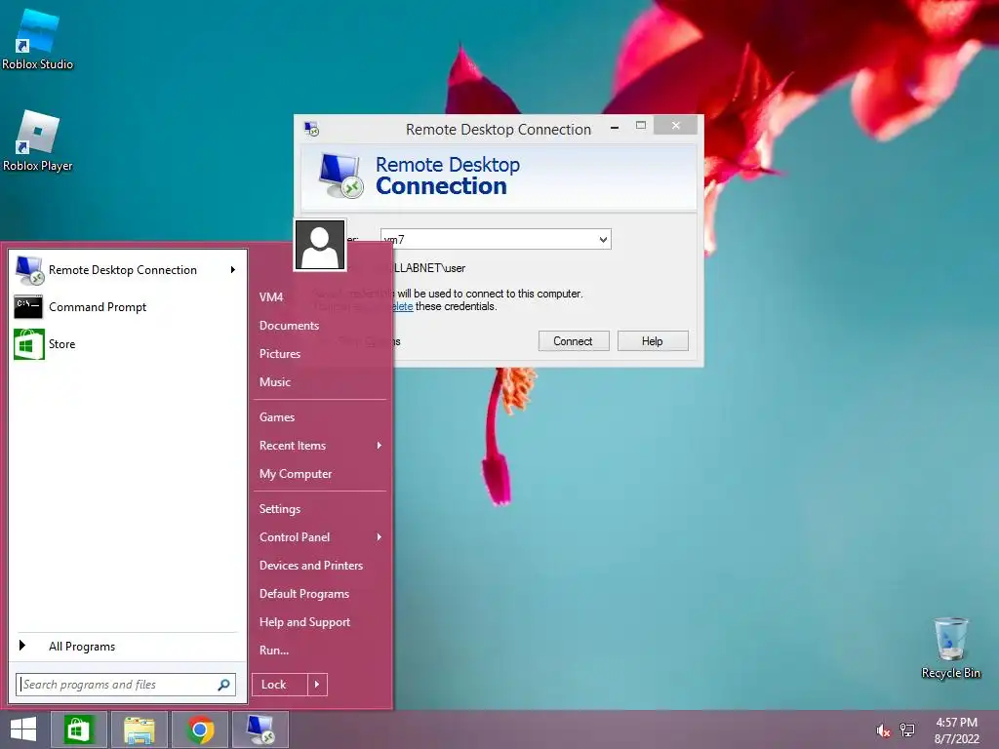This screenshot has width=999, height=749.
Task: Click the Windows Start button
Action: coord(23,729)
